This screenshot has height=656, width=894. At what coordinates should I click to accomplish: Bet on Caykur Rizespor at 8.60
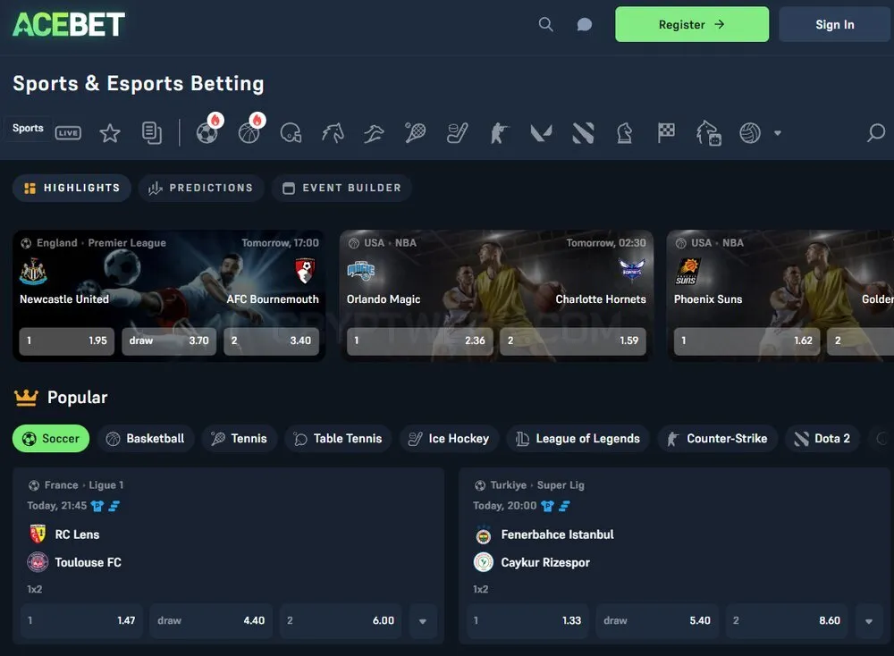point(786,620)
